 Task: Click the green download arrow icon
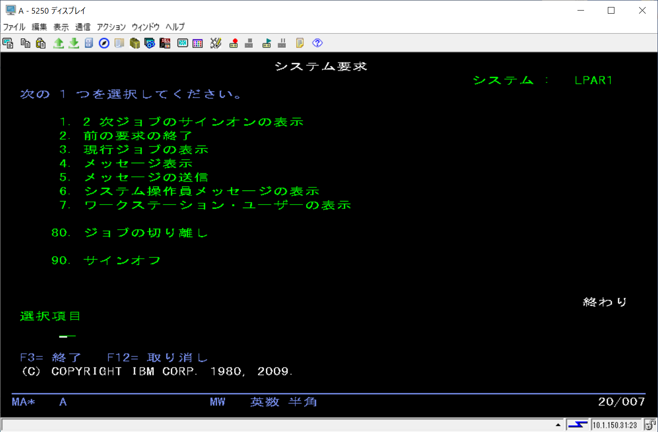(x=74, y=43)
